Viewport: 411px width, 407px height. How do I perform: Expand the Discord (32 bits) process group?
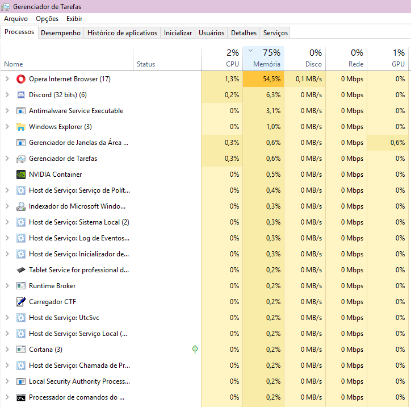point(7,95)
